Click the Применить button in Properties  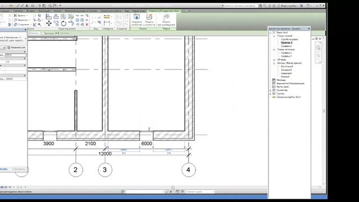click(x=19, y=169)
